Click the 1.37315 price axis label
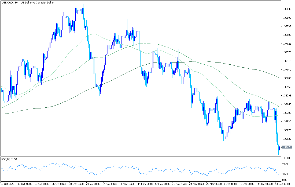Screen dimensions: 295x187 pyautogui.click(x=287, y=61)
